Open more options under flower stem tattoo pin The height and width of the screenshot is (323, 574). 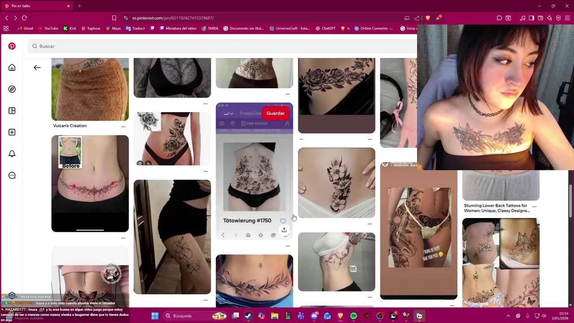pos(370,224)
